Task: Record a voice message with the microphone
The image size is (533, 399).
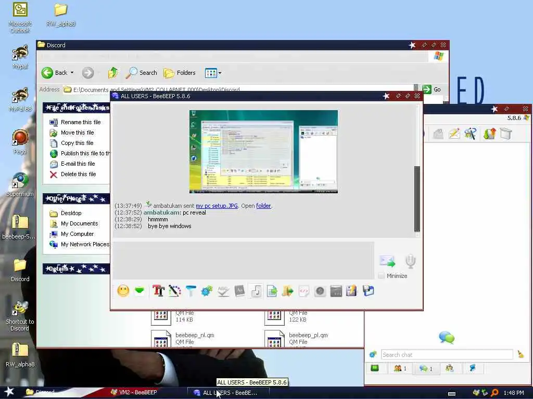Action: click(410, 261)
